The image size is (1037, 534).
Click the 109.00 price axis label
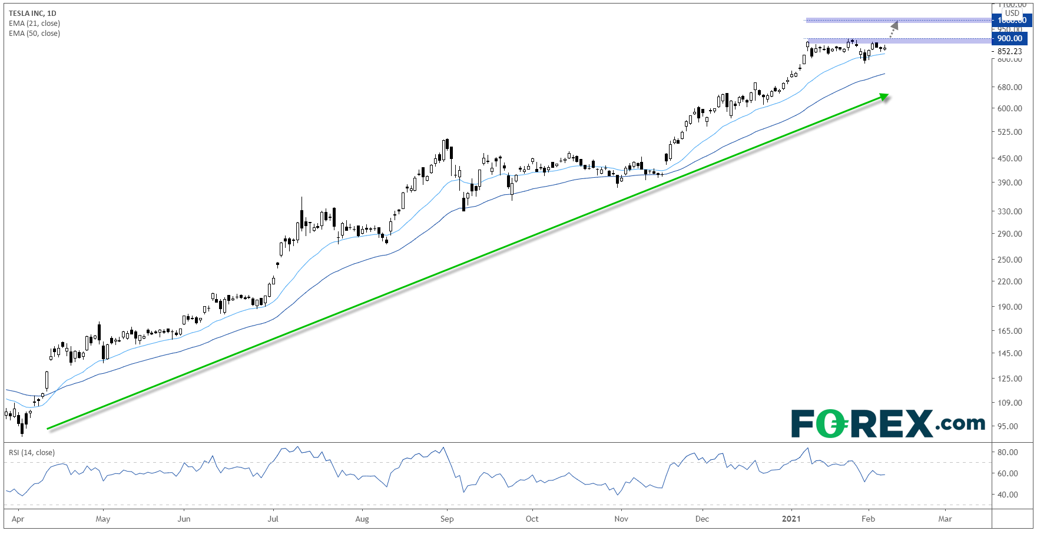click(x=1010, y=403)
